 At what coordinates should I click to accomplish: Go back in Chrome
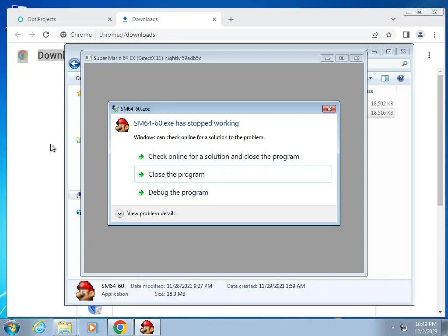tap(18, 35)
